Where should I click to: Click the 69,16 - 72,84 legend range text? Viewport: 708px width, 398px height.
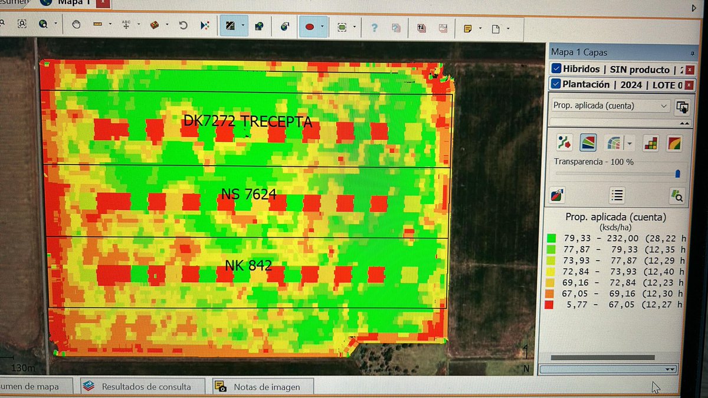pyautogui.click(x=601, y=282)
